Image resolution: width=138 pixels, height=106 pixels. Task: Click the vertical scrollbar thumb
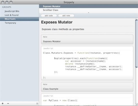point(136,43)
